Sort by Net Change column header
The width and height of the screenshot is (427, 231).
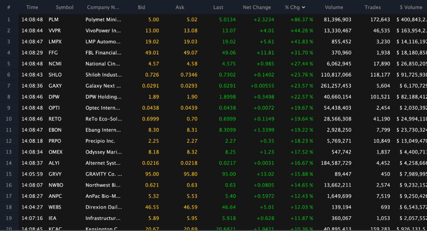(257, 7)
